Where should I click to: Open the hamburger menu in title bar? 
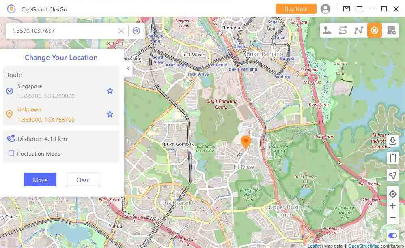[359, 9]
